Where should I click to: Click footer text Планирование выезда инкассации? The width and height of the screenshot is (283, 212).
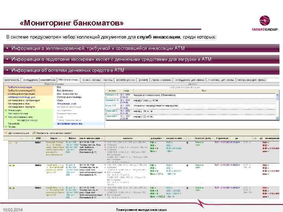click(x=141, y=210)
